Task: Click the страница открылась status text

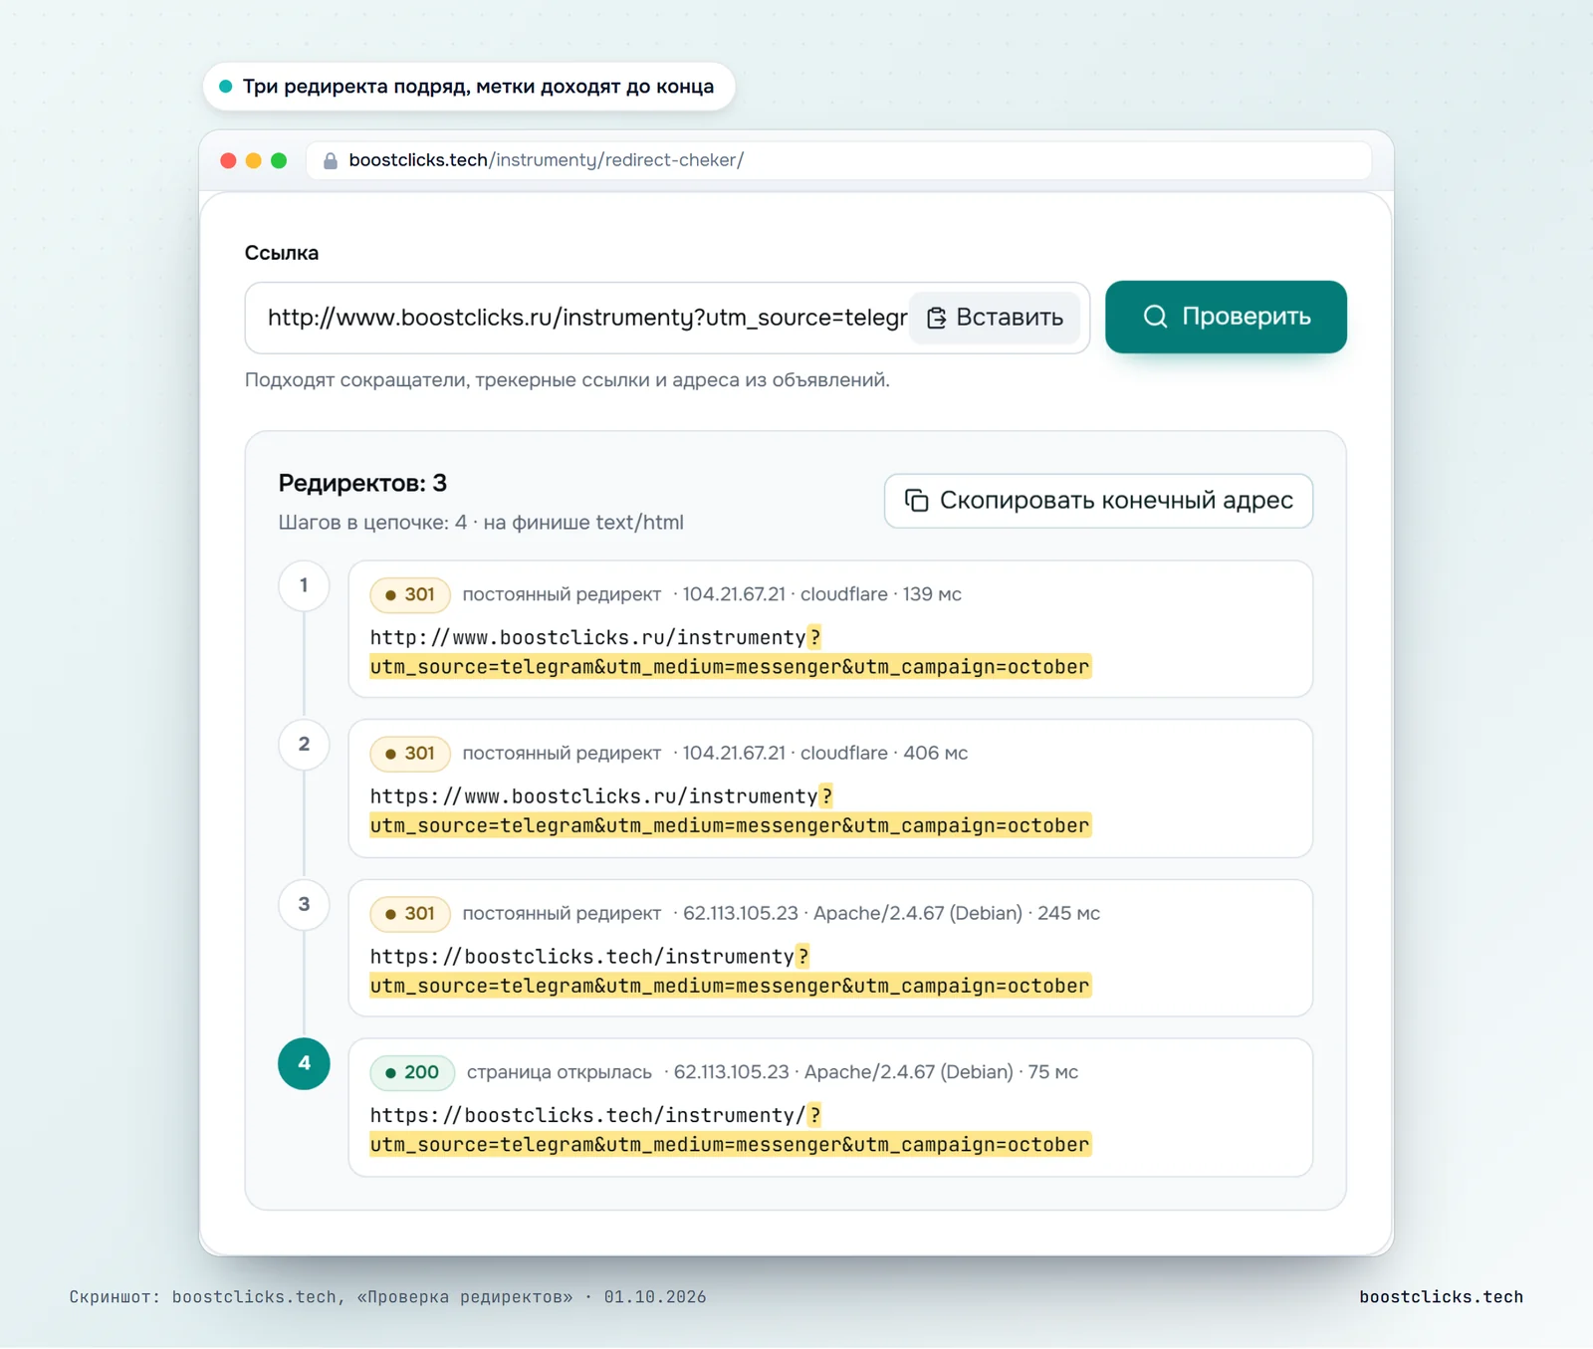Action: (559, 1072)
